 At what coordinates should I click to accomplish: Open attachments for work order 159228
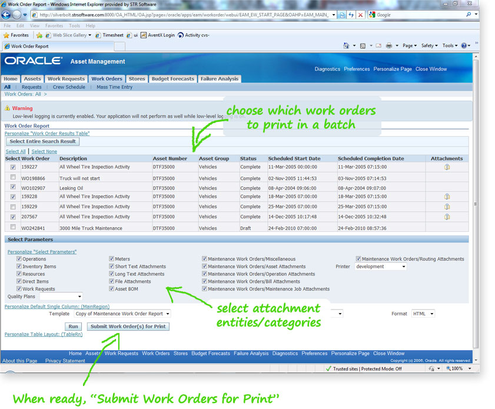point(447,197)
